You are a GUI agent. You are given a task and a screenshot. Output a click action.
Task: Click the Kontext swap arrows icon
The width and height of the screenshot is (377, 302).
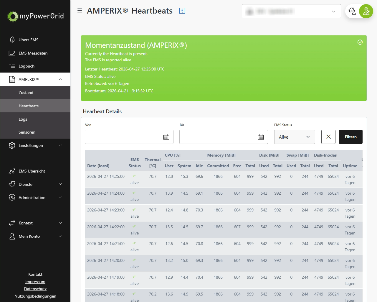click(12, 223)
